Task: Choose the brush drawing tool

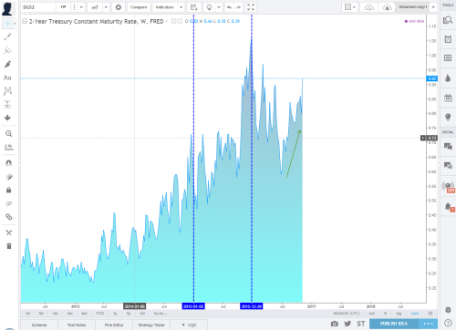Action: (7, 64)
